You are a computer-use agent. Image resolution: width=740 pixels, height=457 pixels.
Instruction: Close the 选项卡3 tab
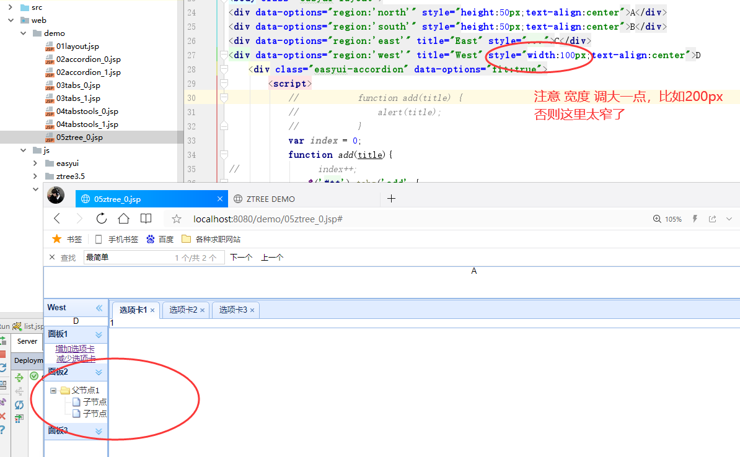[252, 310]
